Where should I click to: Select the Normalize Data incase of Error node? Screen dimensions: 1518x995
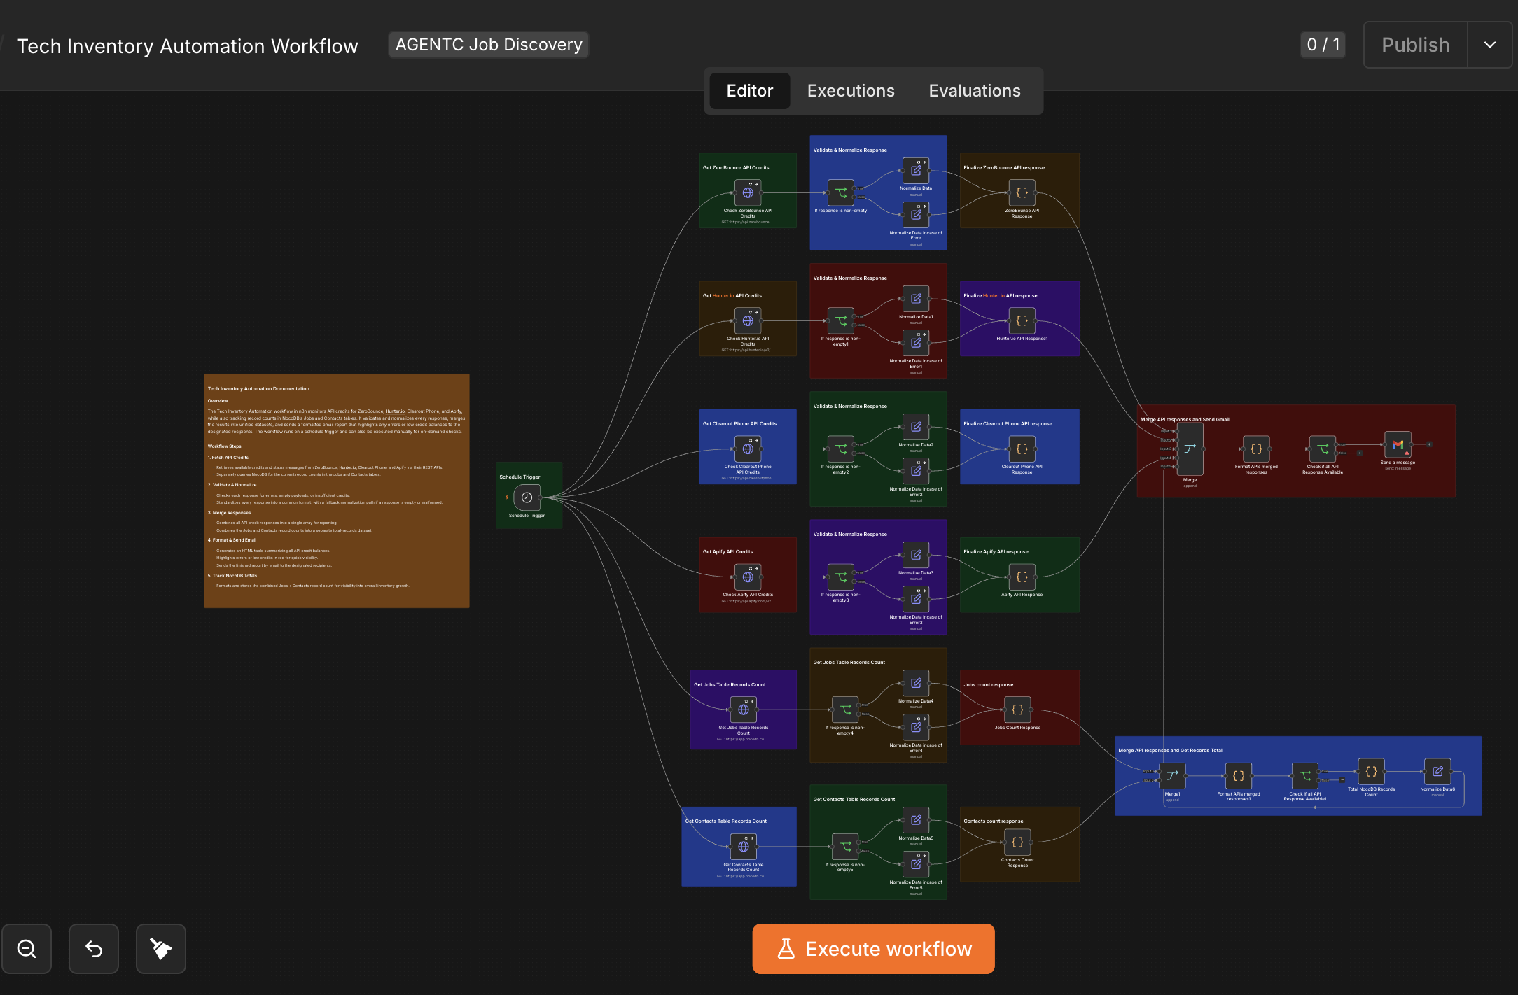[916, 215]
